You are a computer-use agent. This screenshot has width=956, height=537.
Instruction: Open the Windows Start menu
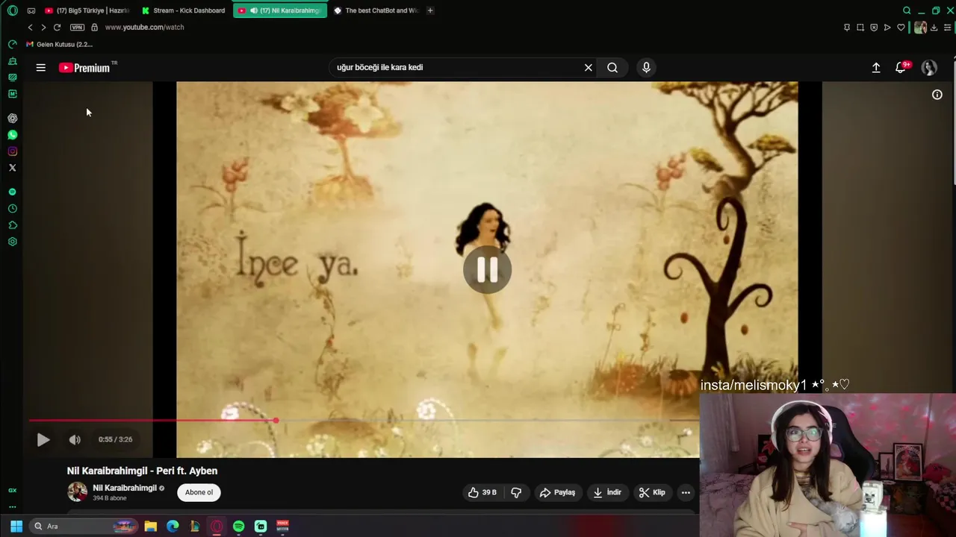point(16,527)
